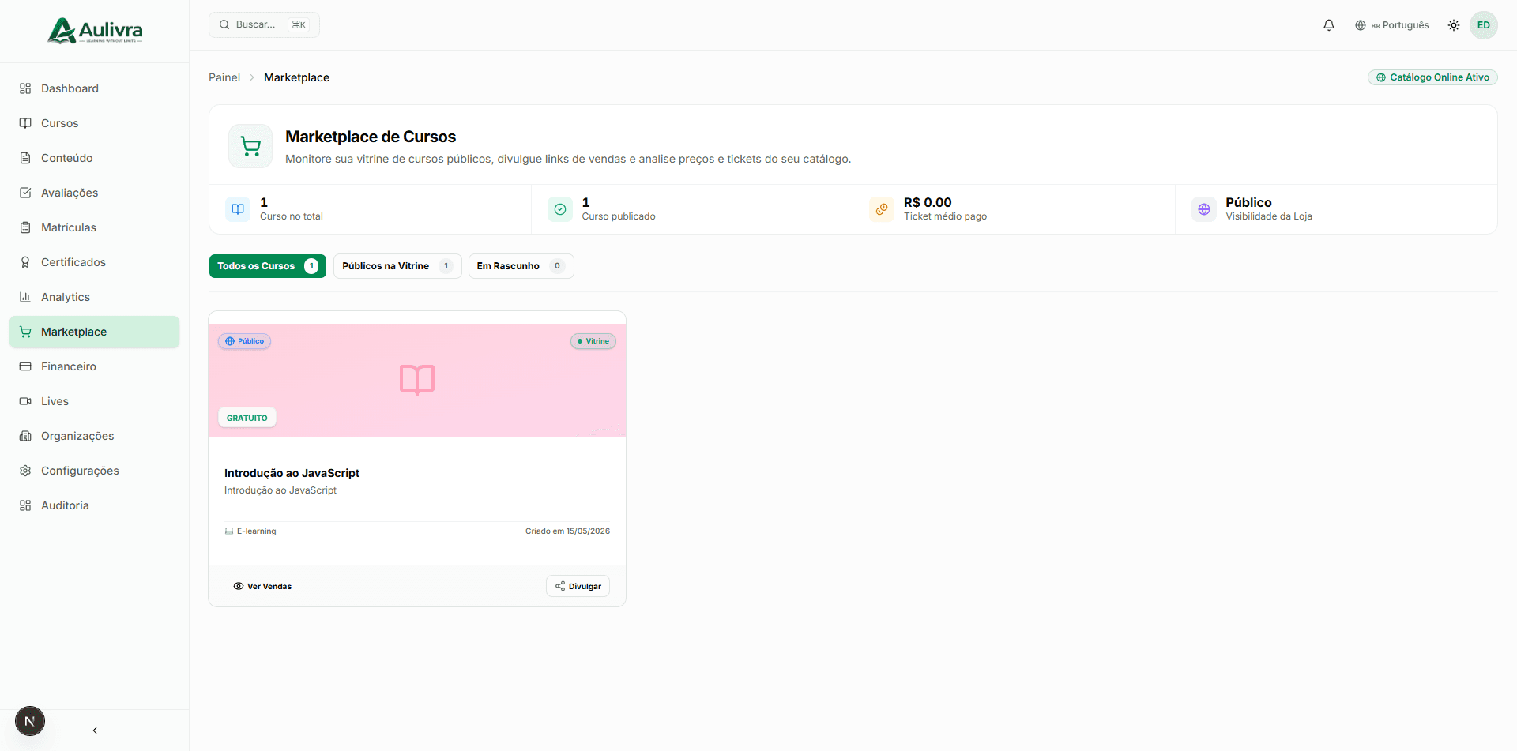The image size is (1517, 751).
Task: Click the Visibilidade da Loja globe icon
Action: (x=1204, y=209)
